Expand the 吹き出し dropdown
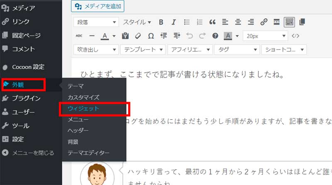 (x=95, y=50)
